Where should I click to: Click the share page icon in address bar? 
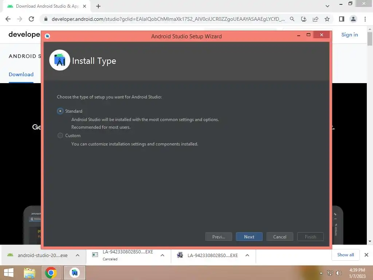click(x=315, y=19)
